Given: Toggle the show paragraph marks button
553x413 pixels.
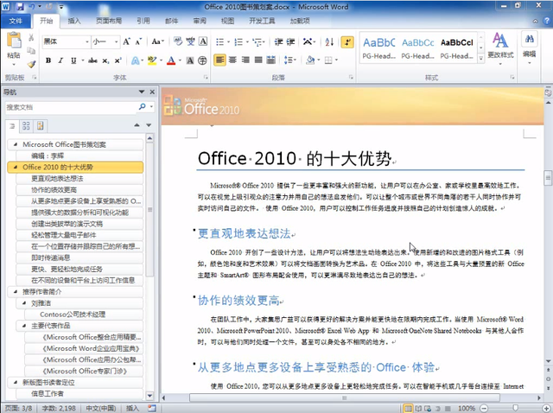Looking at the screenshot, I should click(x=347, y=41).
